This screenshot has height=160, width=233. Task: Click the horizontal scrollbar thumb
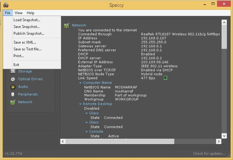click(x=120, y=142)
